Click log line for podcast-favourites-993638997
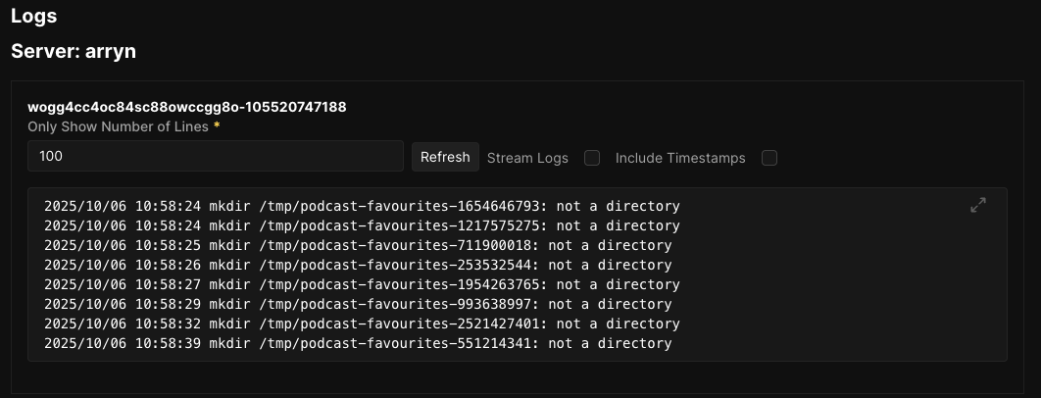The height and width of the screenshot is (398, 1041). pos(358,305)
